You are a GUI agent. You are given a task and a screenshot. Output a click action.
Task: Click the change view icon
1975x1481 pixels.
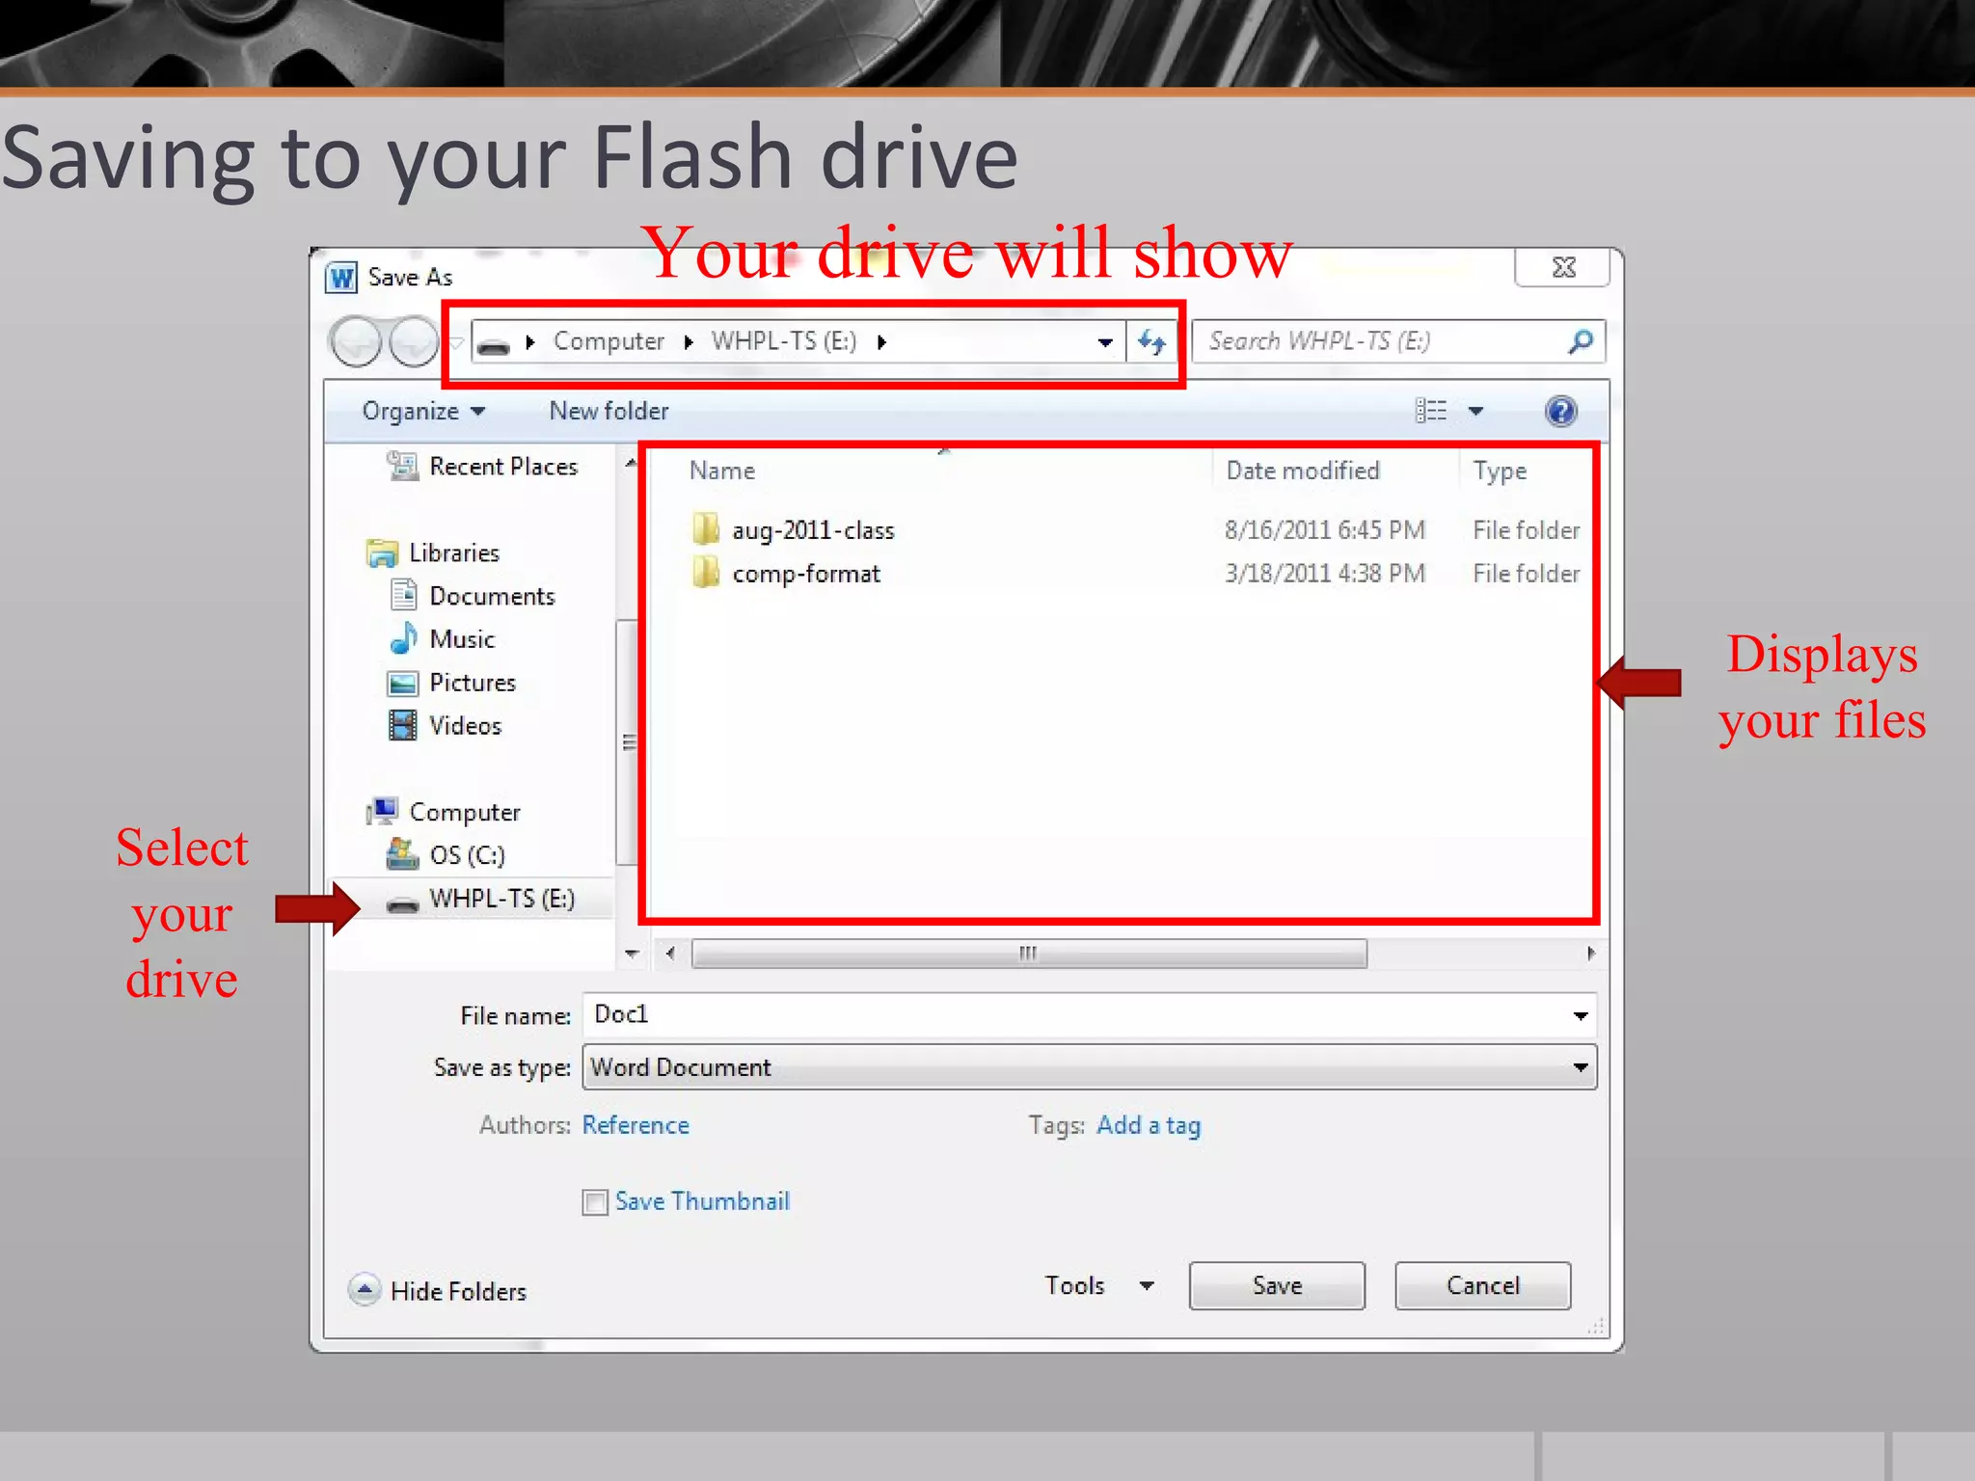(1431, 412)
